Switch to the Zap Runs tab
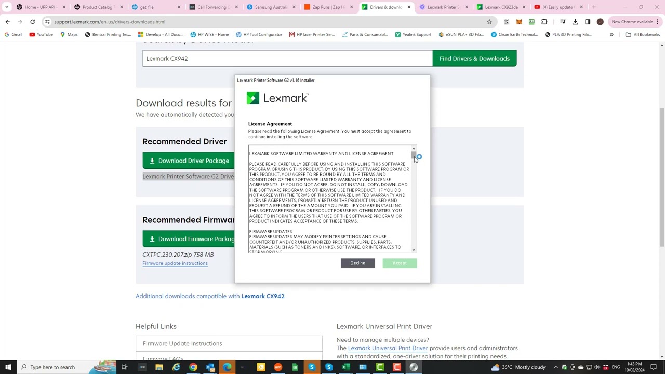This screenshot has width=665, height=374. 328,7
